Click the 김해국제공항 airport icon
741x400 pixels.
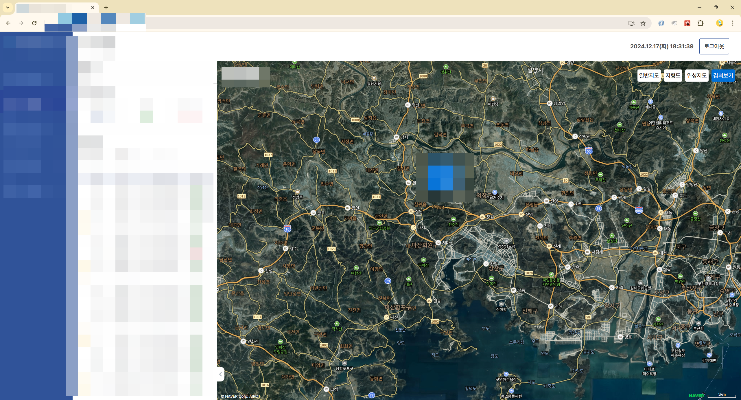[x=641, y=282]
